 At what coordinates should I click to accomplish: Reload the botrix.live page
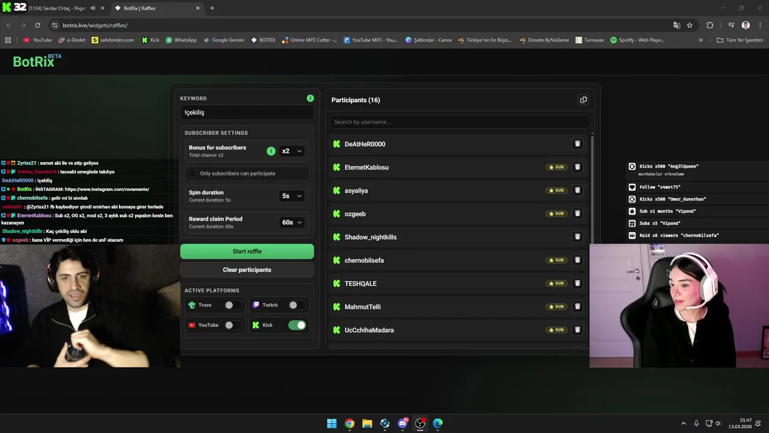[37, 25]
